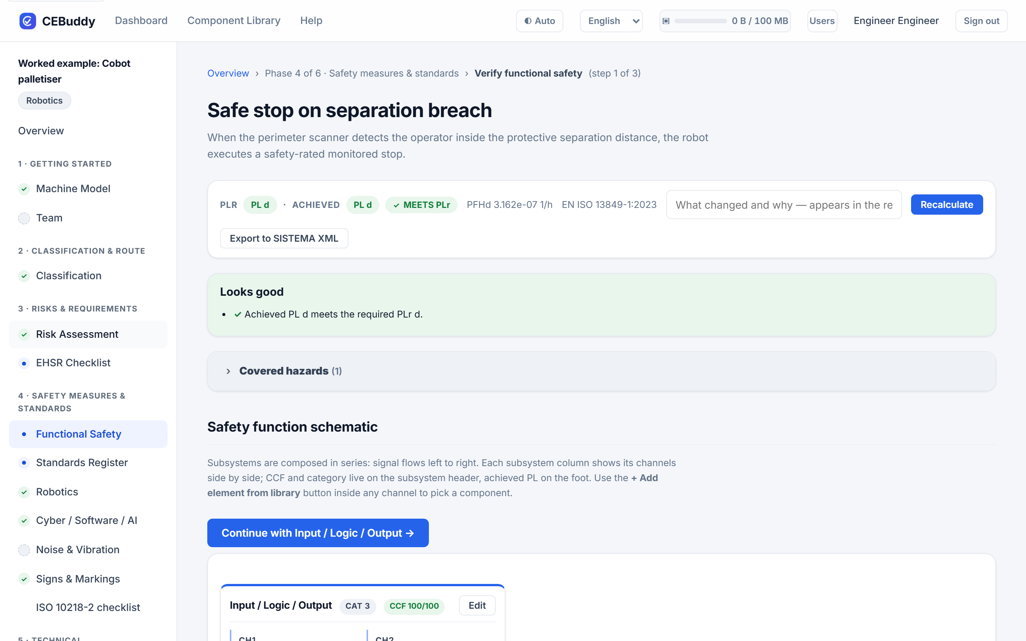
Task: Click the Sign out button
Action: point(981,21)
